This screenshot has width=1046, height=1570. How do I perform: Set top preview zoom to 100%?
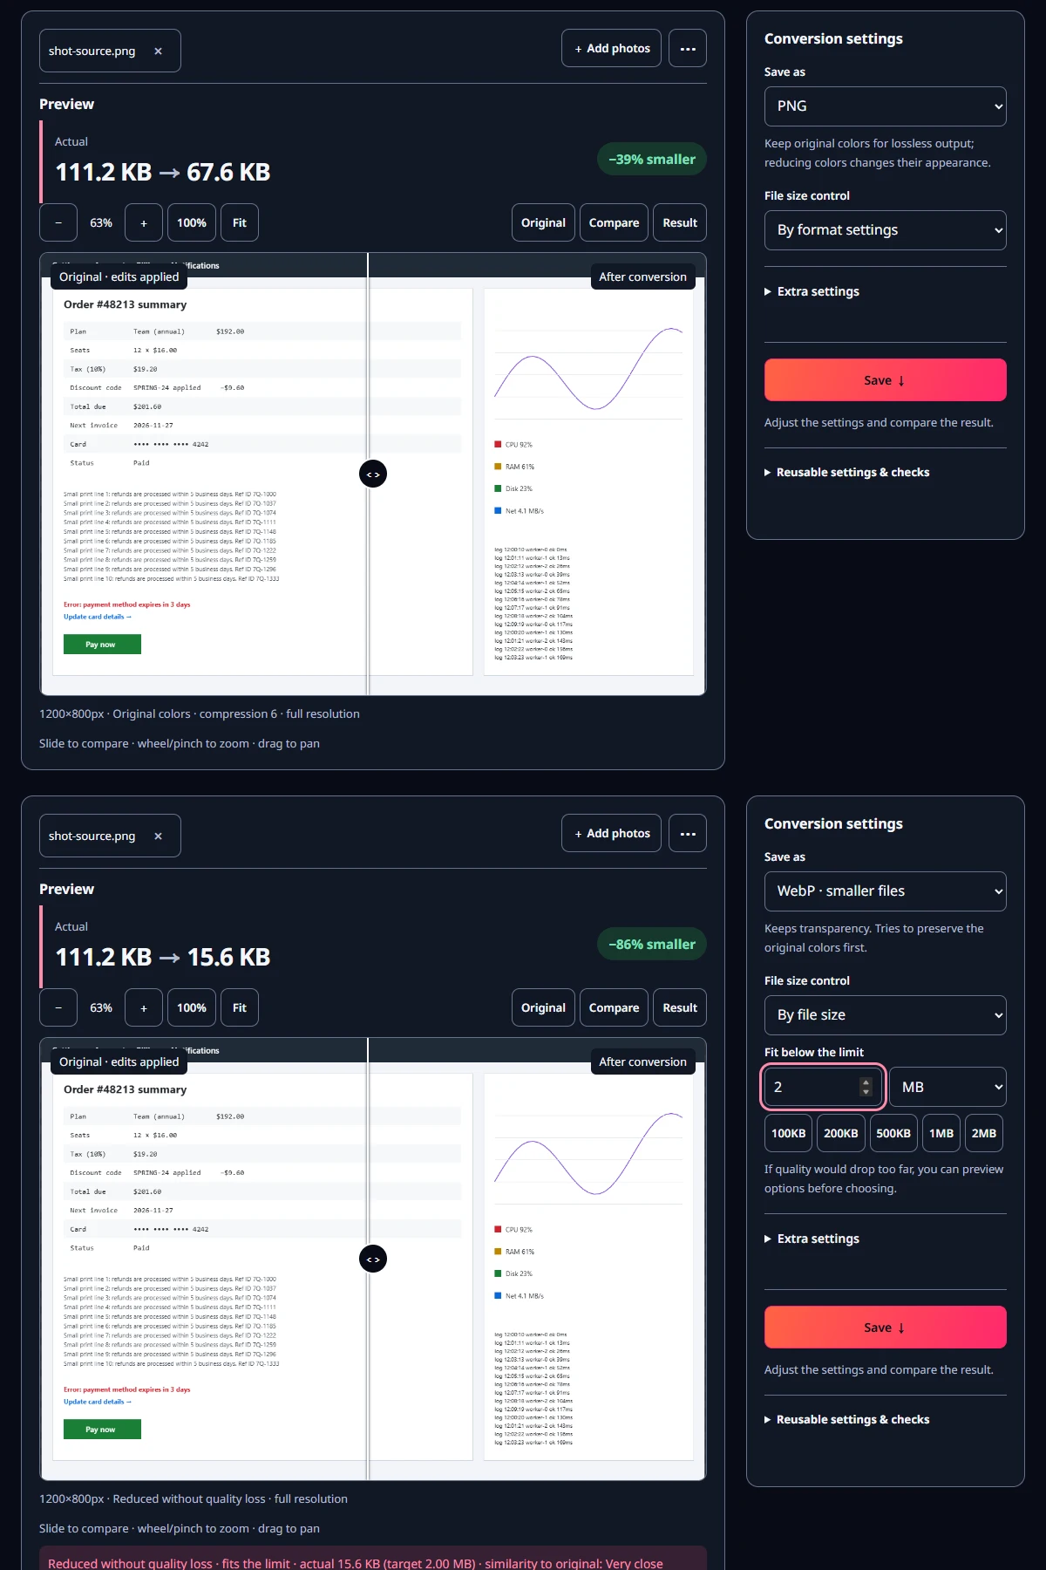coord(192,223)
